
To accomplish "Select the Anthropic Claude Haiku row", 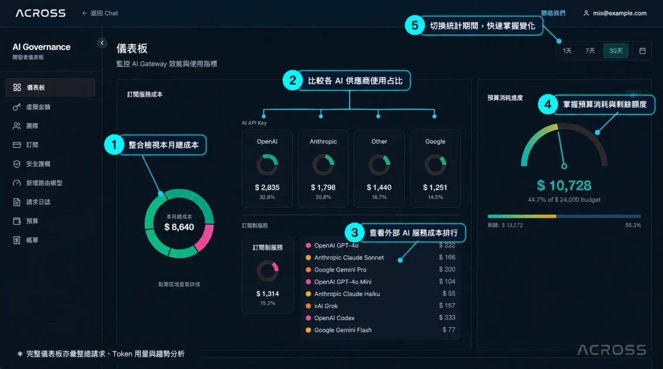I will click(x=381, y=294).
